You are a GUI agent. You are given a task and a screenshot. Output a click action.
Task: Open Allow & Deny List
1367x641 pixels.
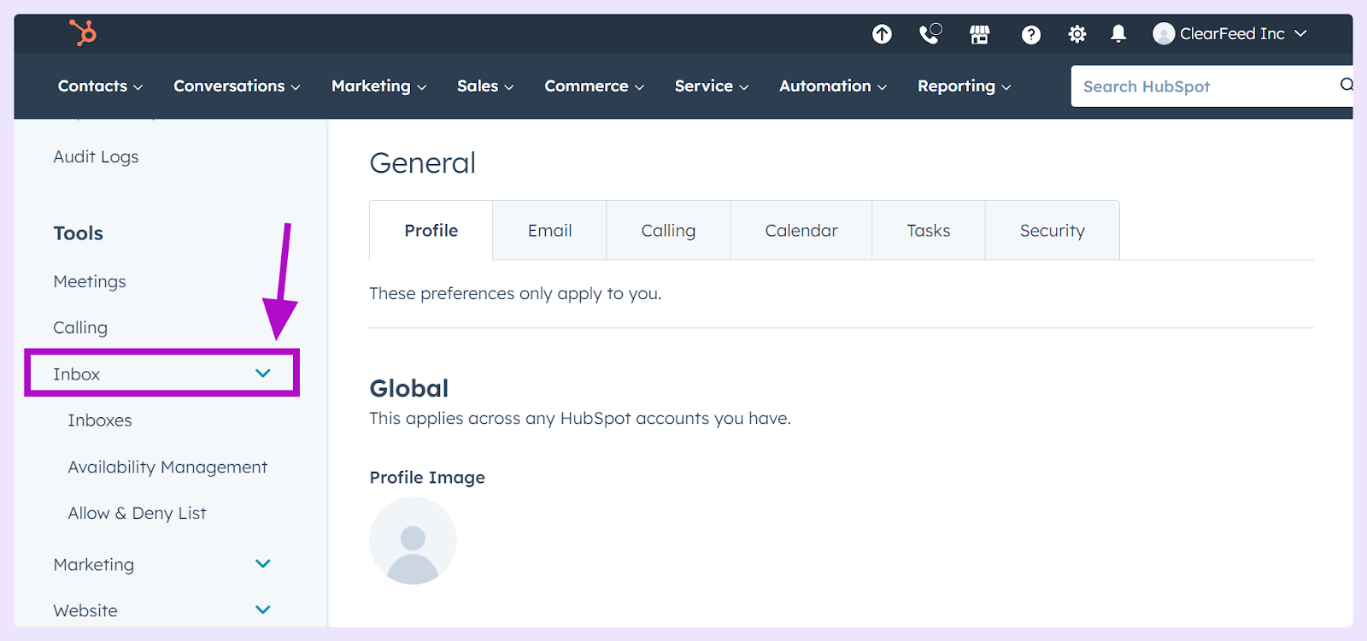point(137,514)
